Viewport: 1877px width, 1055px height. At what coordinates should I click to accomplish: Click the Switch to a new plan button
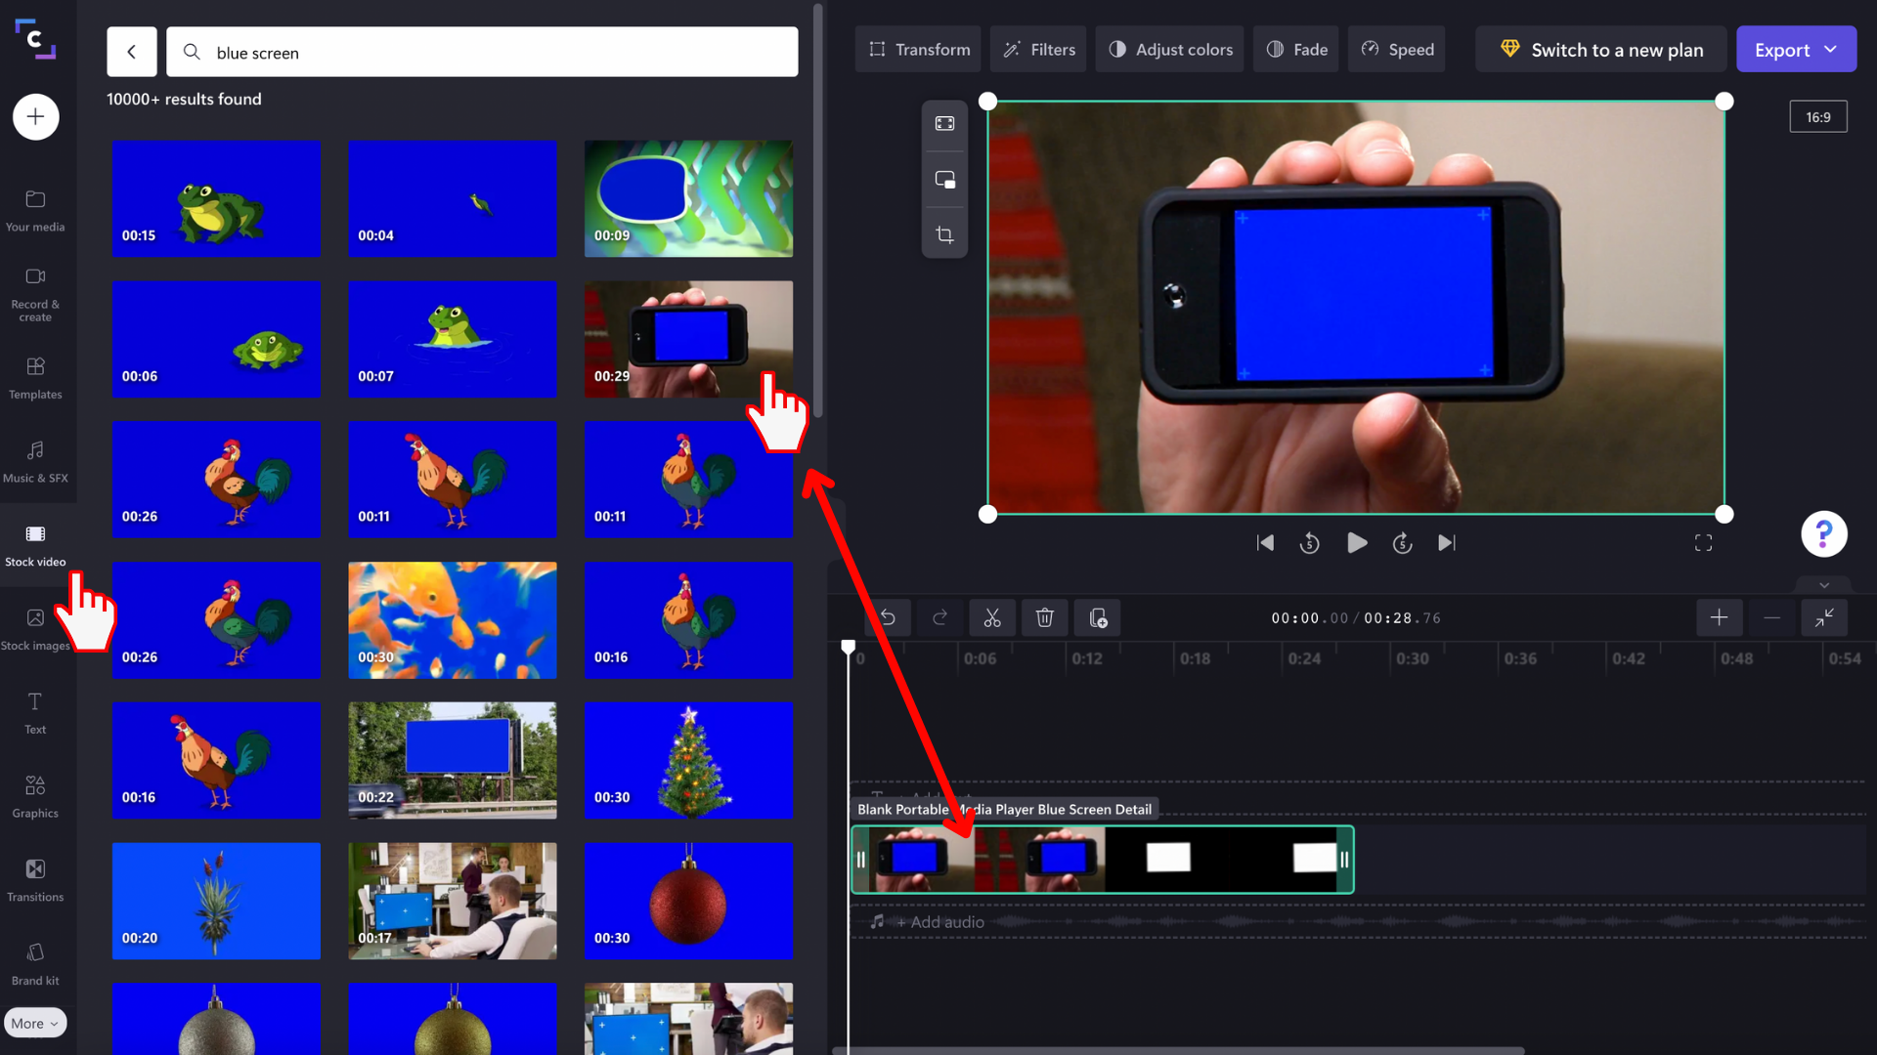pyautogui.click(x=1600, y=49)
